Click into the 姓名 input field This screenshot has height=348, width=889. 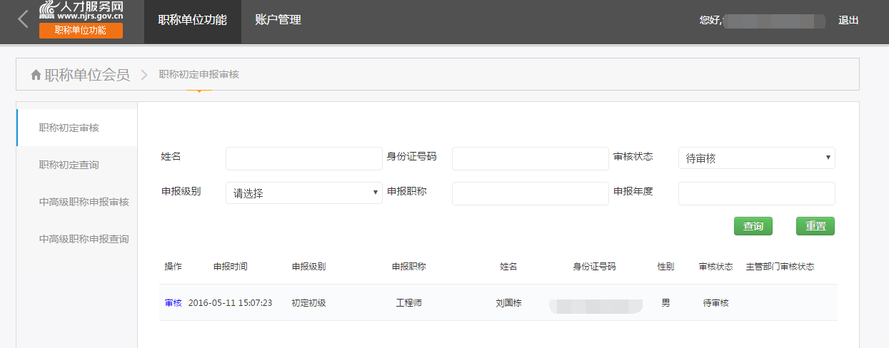coord(303,158)
